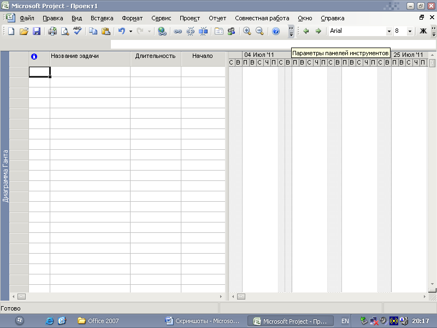This screenshot has height=328, width=437.
Task: Open the Справка menu
Action: pyautogui.click(x=333, y=18)
